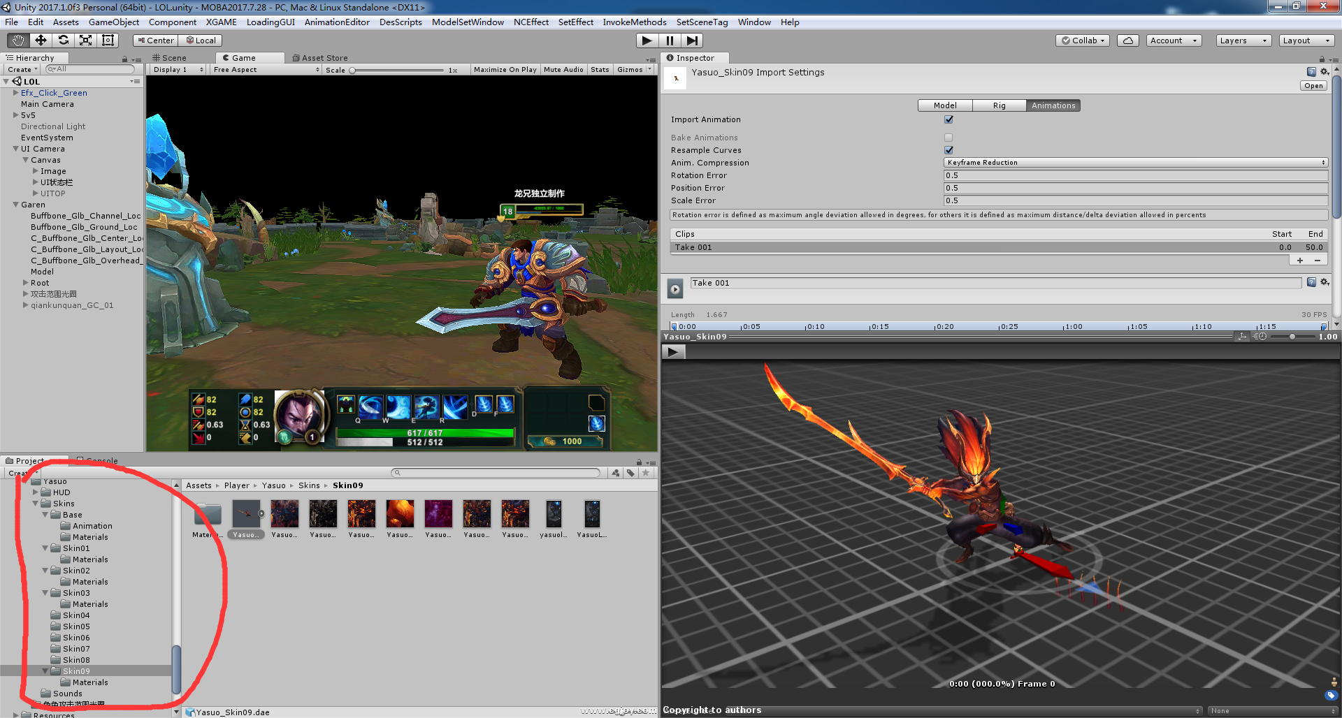Click Hierarchy Create button
Viewport: 1342px width, 718px height.
point(22,70)
